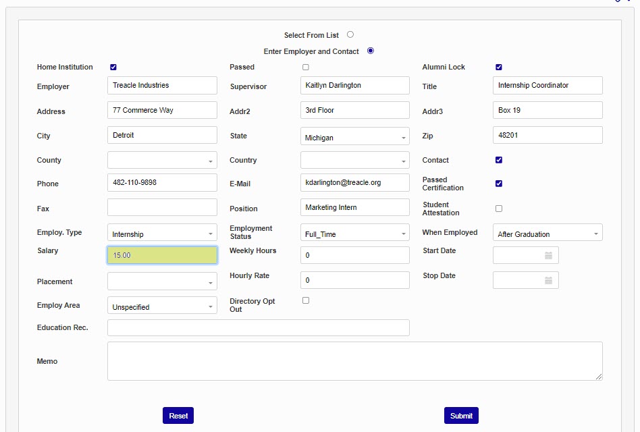
Task: Expand the When Employed dropdown
Action: 548,234
